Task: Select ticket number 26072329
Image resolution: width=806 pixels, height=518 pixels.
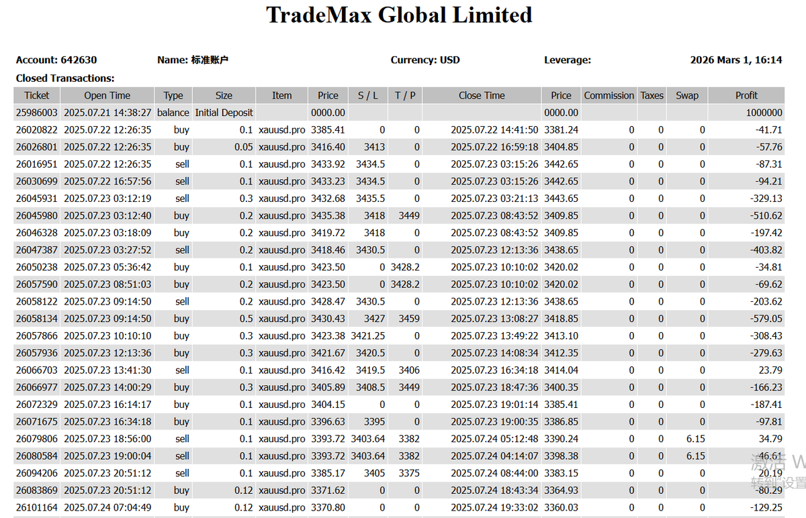Action: [37, 405]
